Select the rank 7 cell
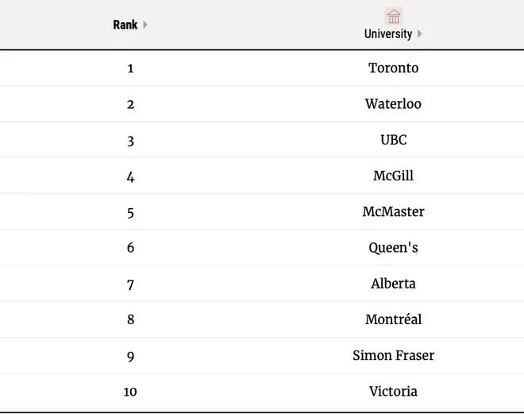This screenshot has height=414, width=524. pyautogui.click(x=130, y=284)
